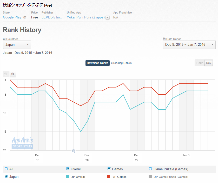The image size is (218, 183).
Task: Uncheck the Overall checkbox
Action: point(68,169)
